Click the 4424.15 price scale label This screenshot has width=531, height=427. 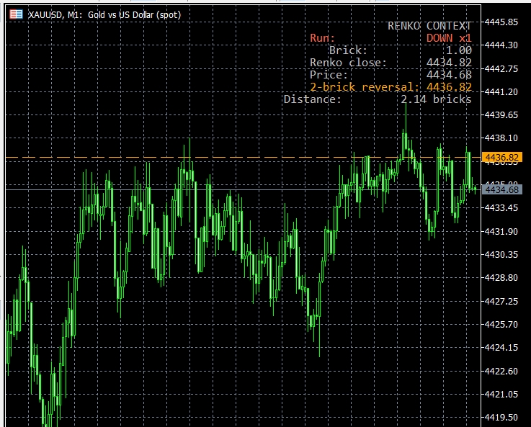click(501, 348)
